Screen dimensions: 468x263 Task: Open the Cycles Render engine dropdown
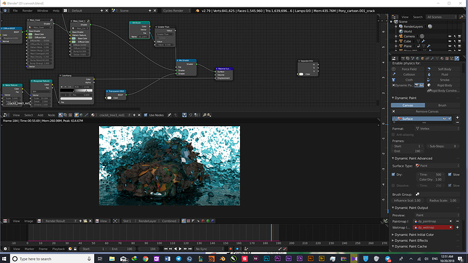(x=176, y=11)
